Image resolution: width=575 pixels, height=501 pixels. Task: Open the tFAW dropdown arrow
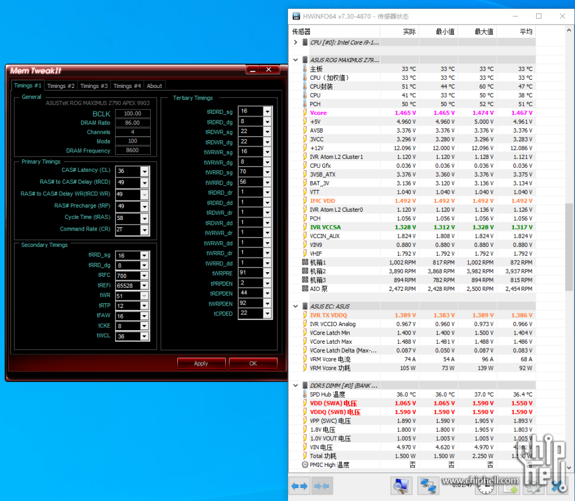click(x=144, y=316)
